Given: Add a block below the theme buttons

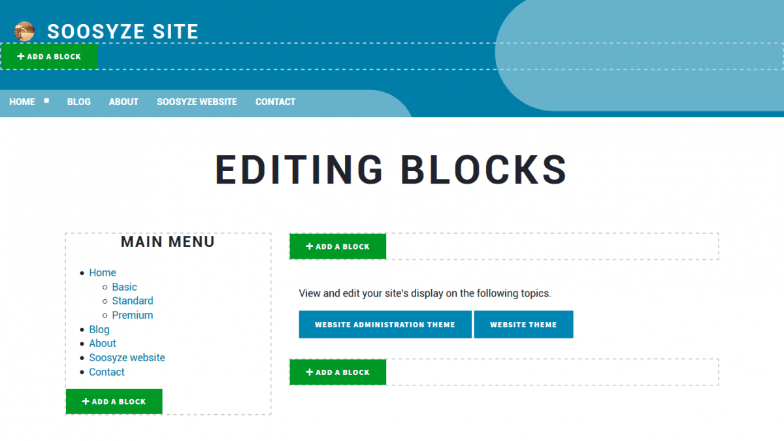Looking at the screenshot, I should coord(338,372).
